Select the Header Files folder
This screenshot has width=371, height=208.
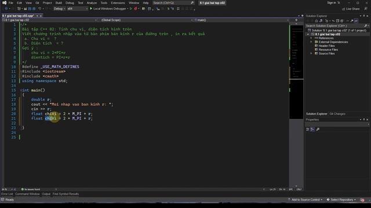(x=326, y=46)
